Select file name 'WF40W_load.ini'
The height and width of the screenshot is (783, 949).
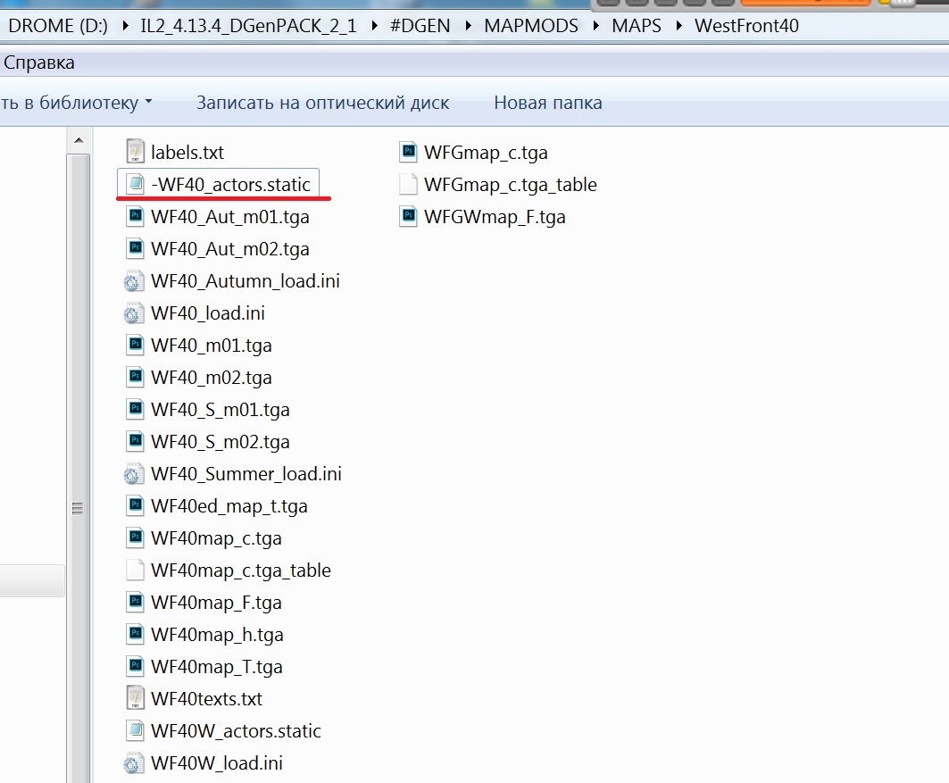point(217,763)
